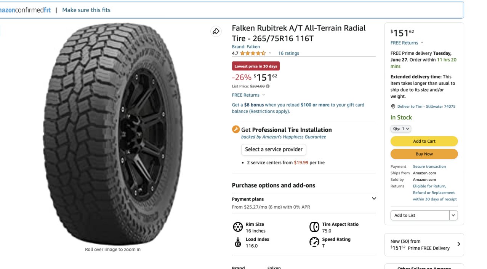Click the share arrow icon
Viewport: 487px width, 269px height.
216,31
